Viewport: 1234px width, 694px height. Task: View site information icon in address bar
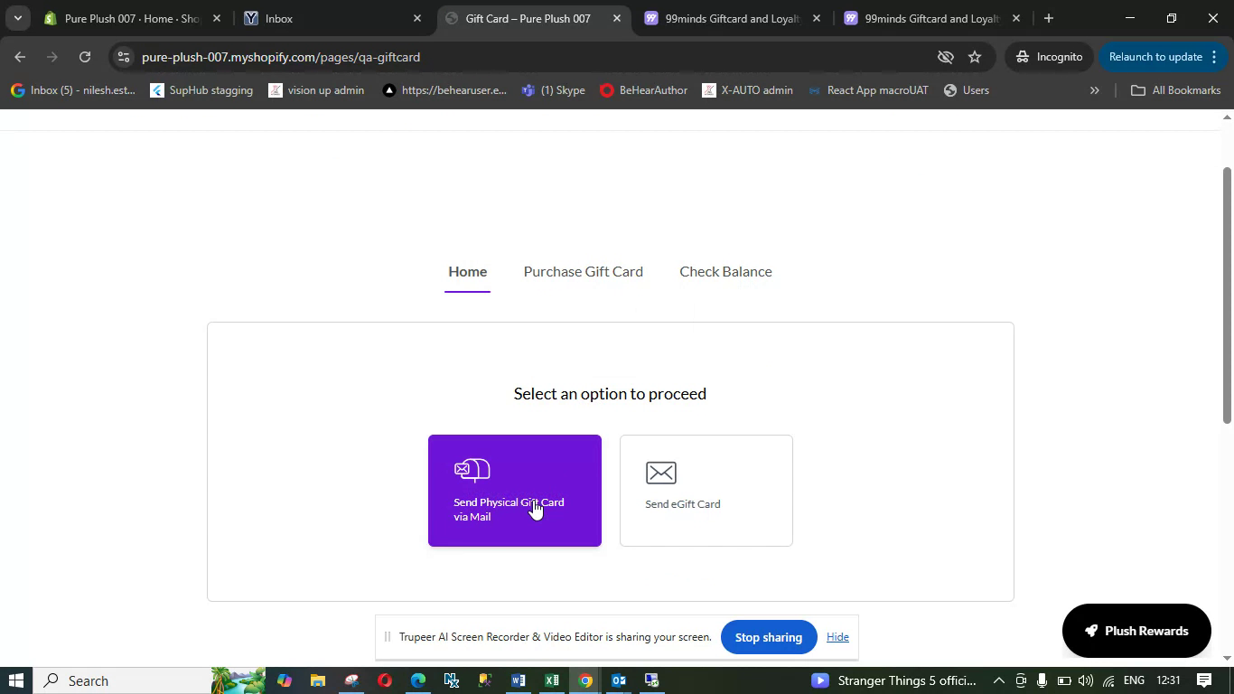124,57
